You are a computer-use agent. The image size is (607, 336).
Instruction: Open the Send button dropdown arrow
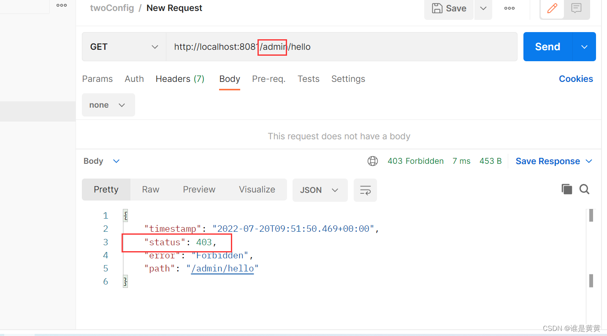tap(584, 47)
